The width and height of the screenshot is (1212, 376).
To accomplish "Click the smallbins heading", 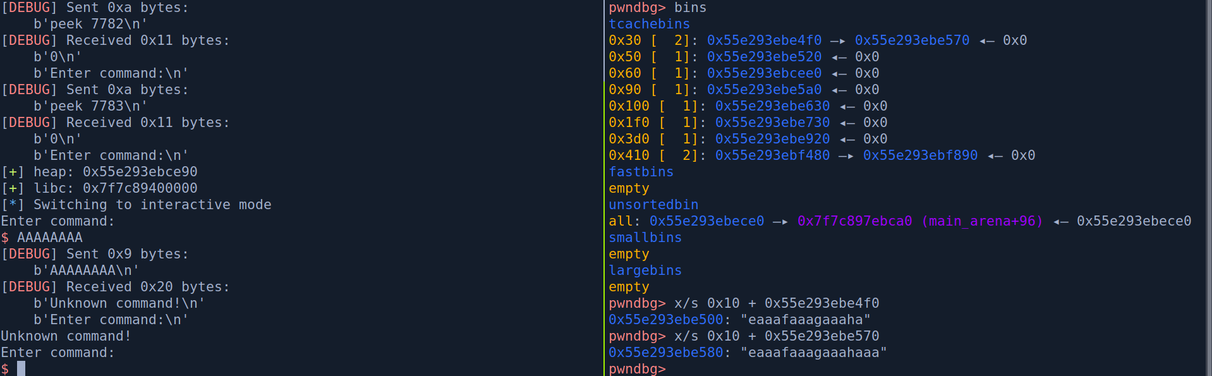I will tap(645, 238).
